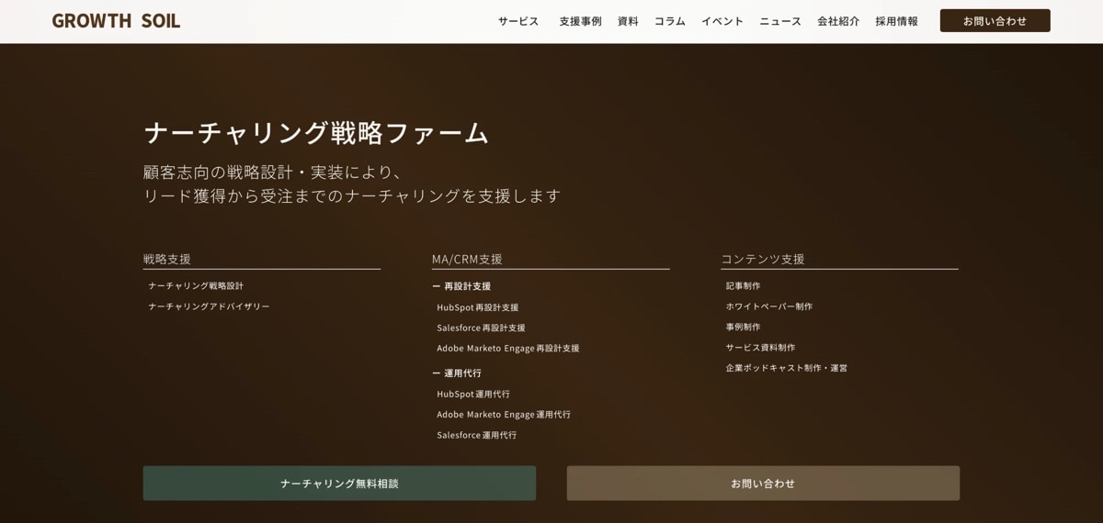Select ホワイトペーパー制作 link

tap(768, 306)
